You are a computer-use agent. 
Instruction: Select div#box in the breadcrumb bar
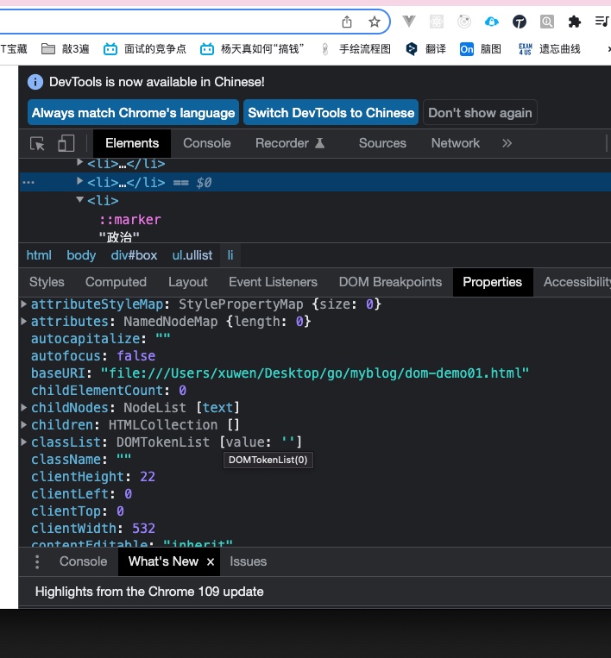click(134, 255)
